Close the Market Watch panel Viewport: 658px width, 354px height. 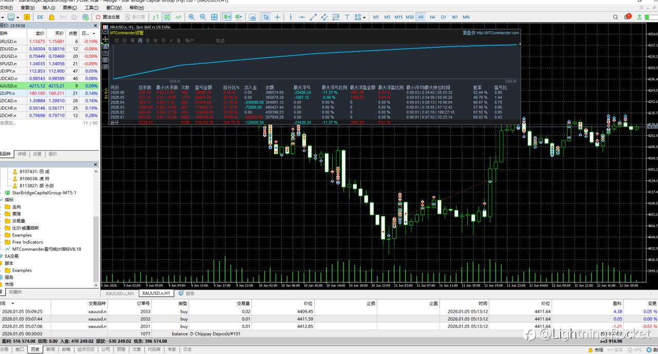pos(95,25)
